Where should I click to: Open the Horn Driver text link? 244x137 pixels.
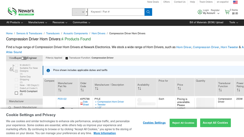coord(184,47)
